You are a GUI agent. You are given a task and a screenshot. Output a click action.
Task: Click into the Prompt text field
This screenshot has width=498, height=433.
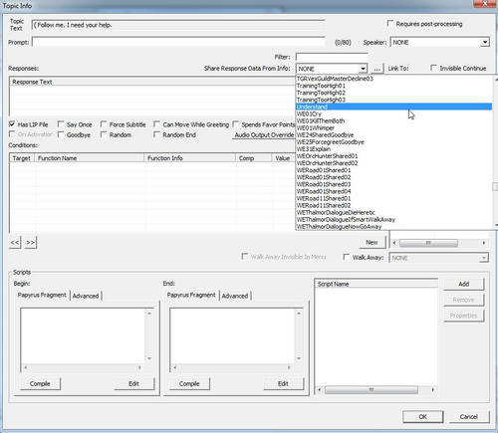point(178,42)
